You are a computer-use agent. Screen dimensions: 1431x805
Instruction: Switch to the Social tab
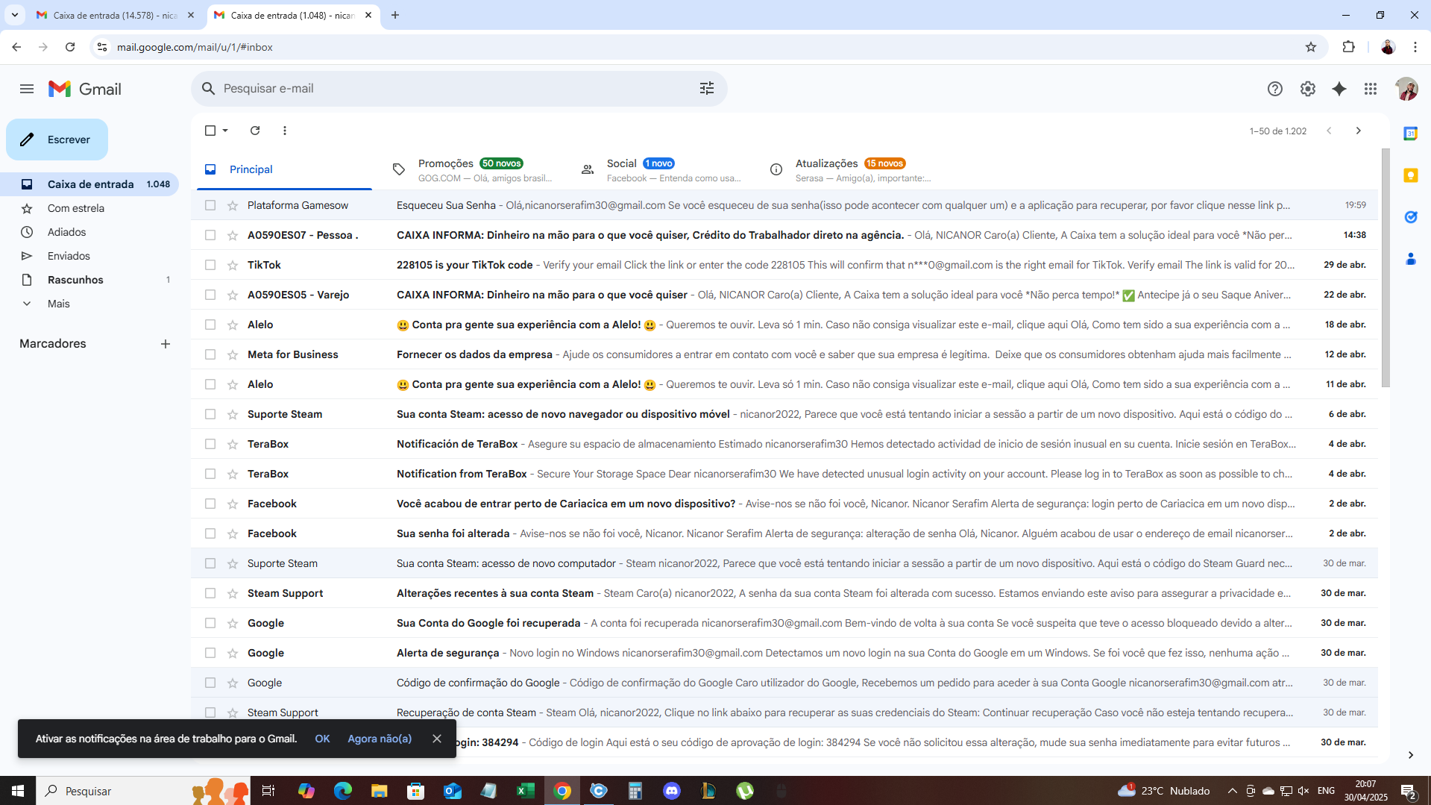661,169
